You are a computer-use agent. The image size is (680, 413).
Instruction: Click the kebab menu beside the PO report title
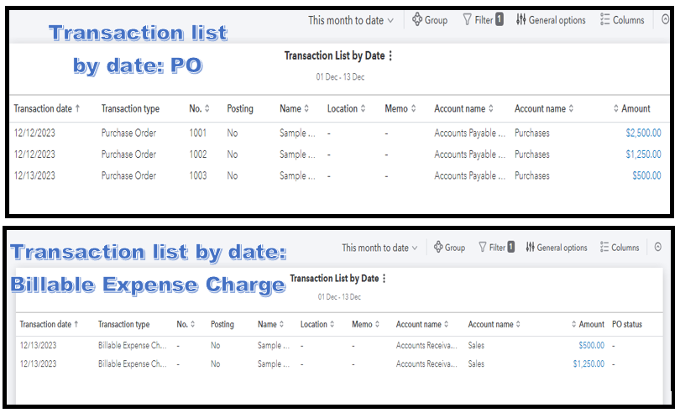pyautogui.click(x=390, y=56)
